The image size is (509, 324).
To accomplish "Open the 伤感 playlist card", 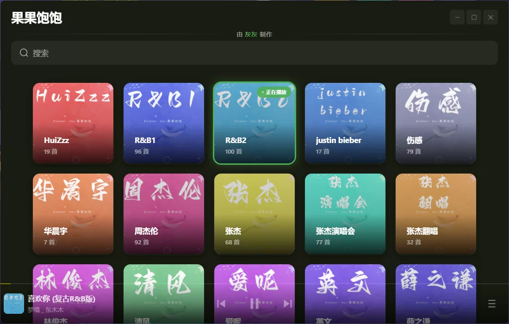I will click(435, 123).
